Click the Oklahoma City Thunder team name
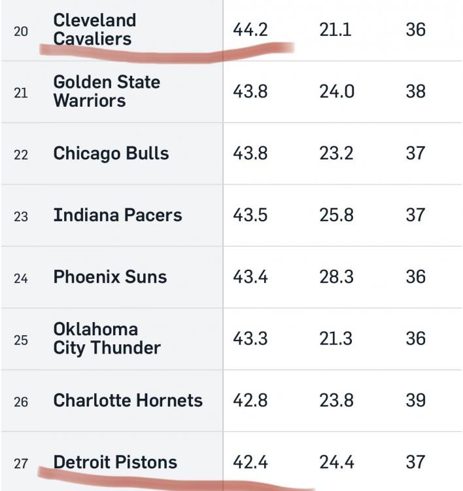Viewport: 463px width, 491px height. click(x=107, y=338)
